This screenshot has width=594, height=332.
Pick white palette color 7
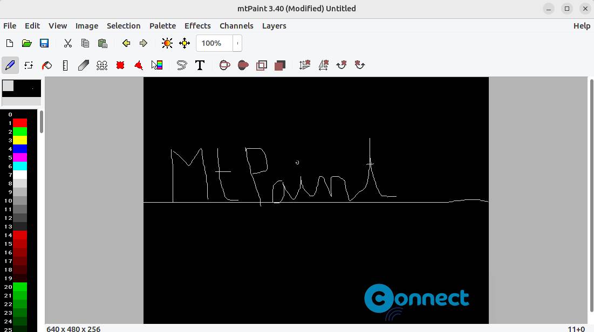[x=20, y=175]
